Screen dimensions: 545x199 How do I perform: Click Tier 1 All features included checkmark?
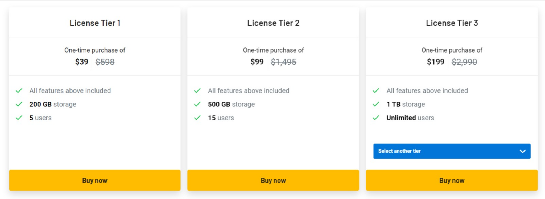pos(19,90)
